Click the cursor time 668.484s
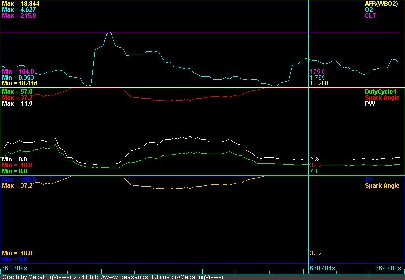 (323, 268)
